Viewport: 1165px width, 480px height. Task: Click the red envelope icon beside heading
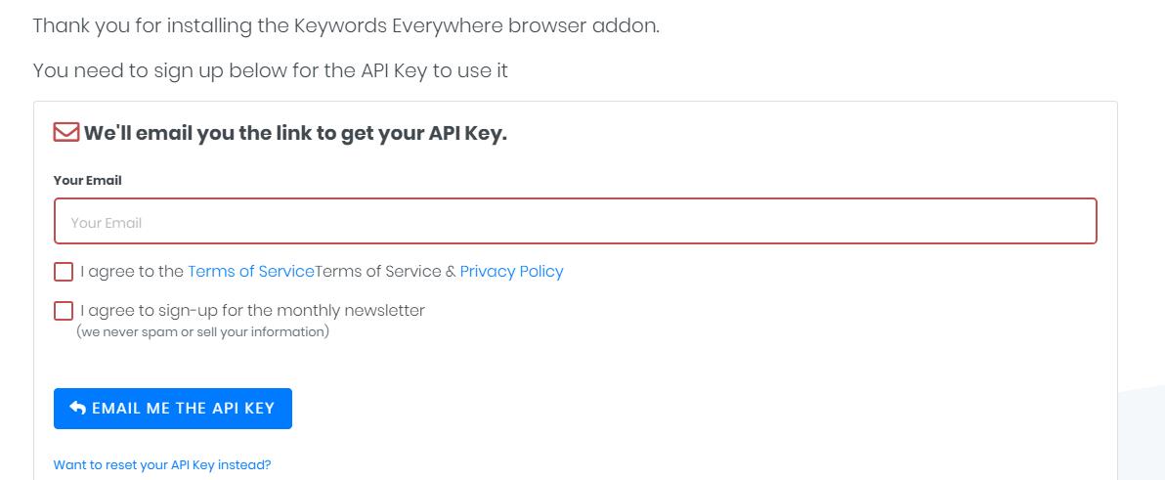(x=66, y=133)
